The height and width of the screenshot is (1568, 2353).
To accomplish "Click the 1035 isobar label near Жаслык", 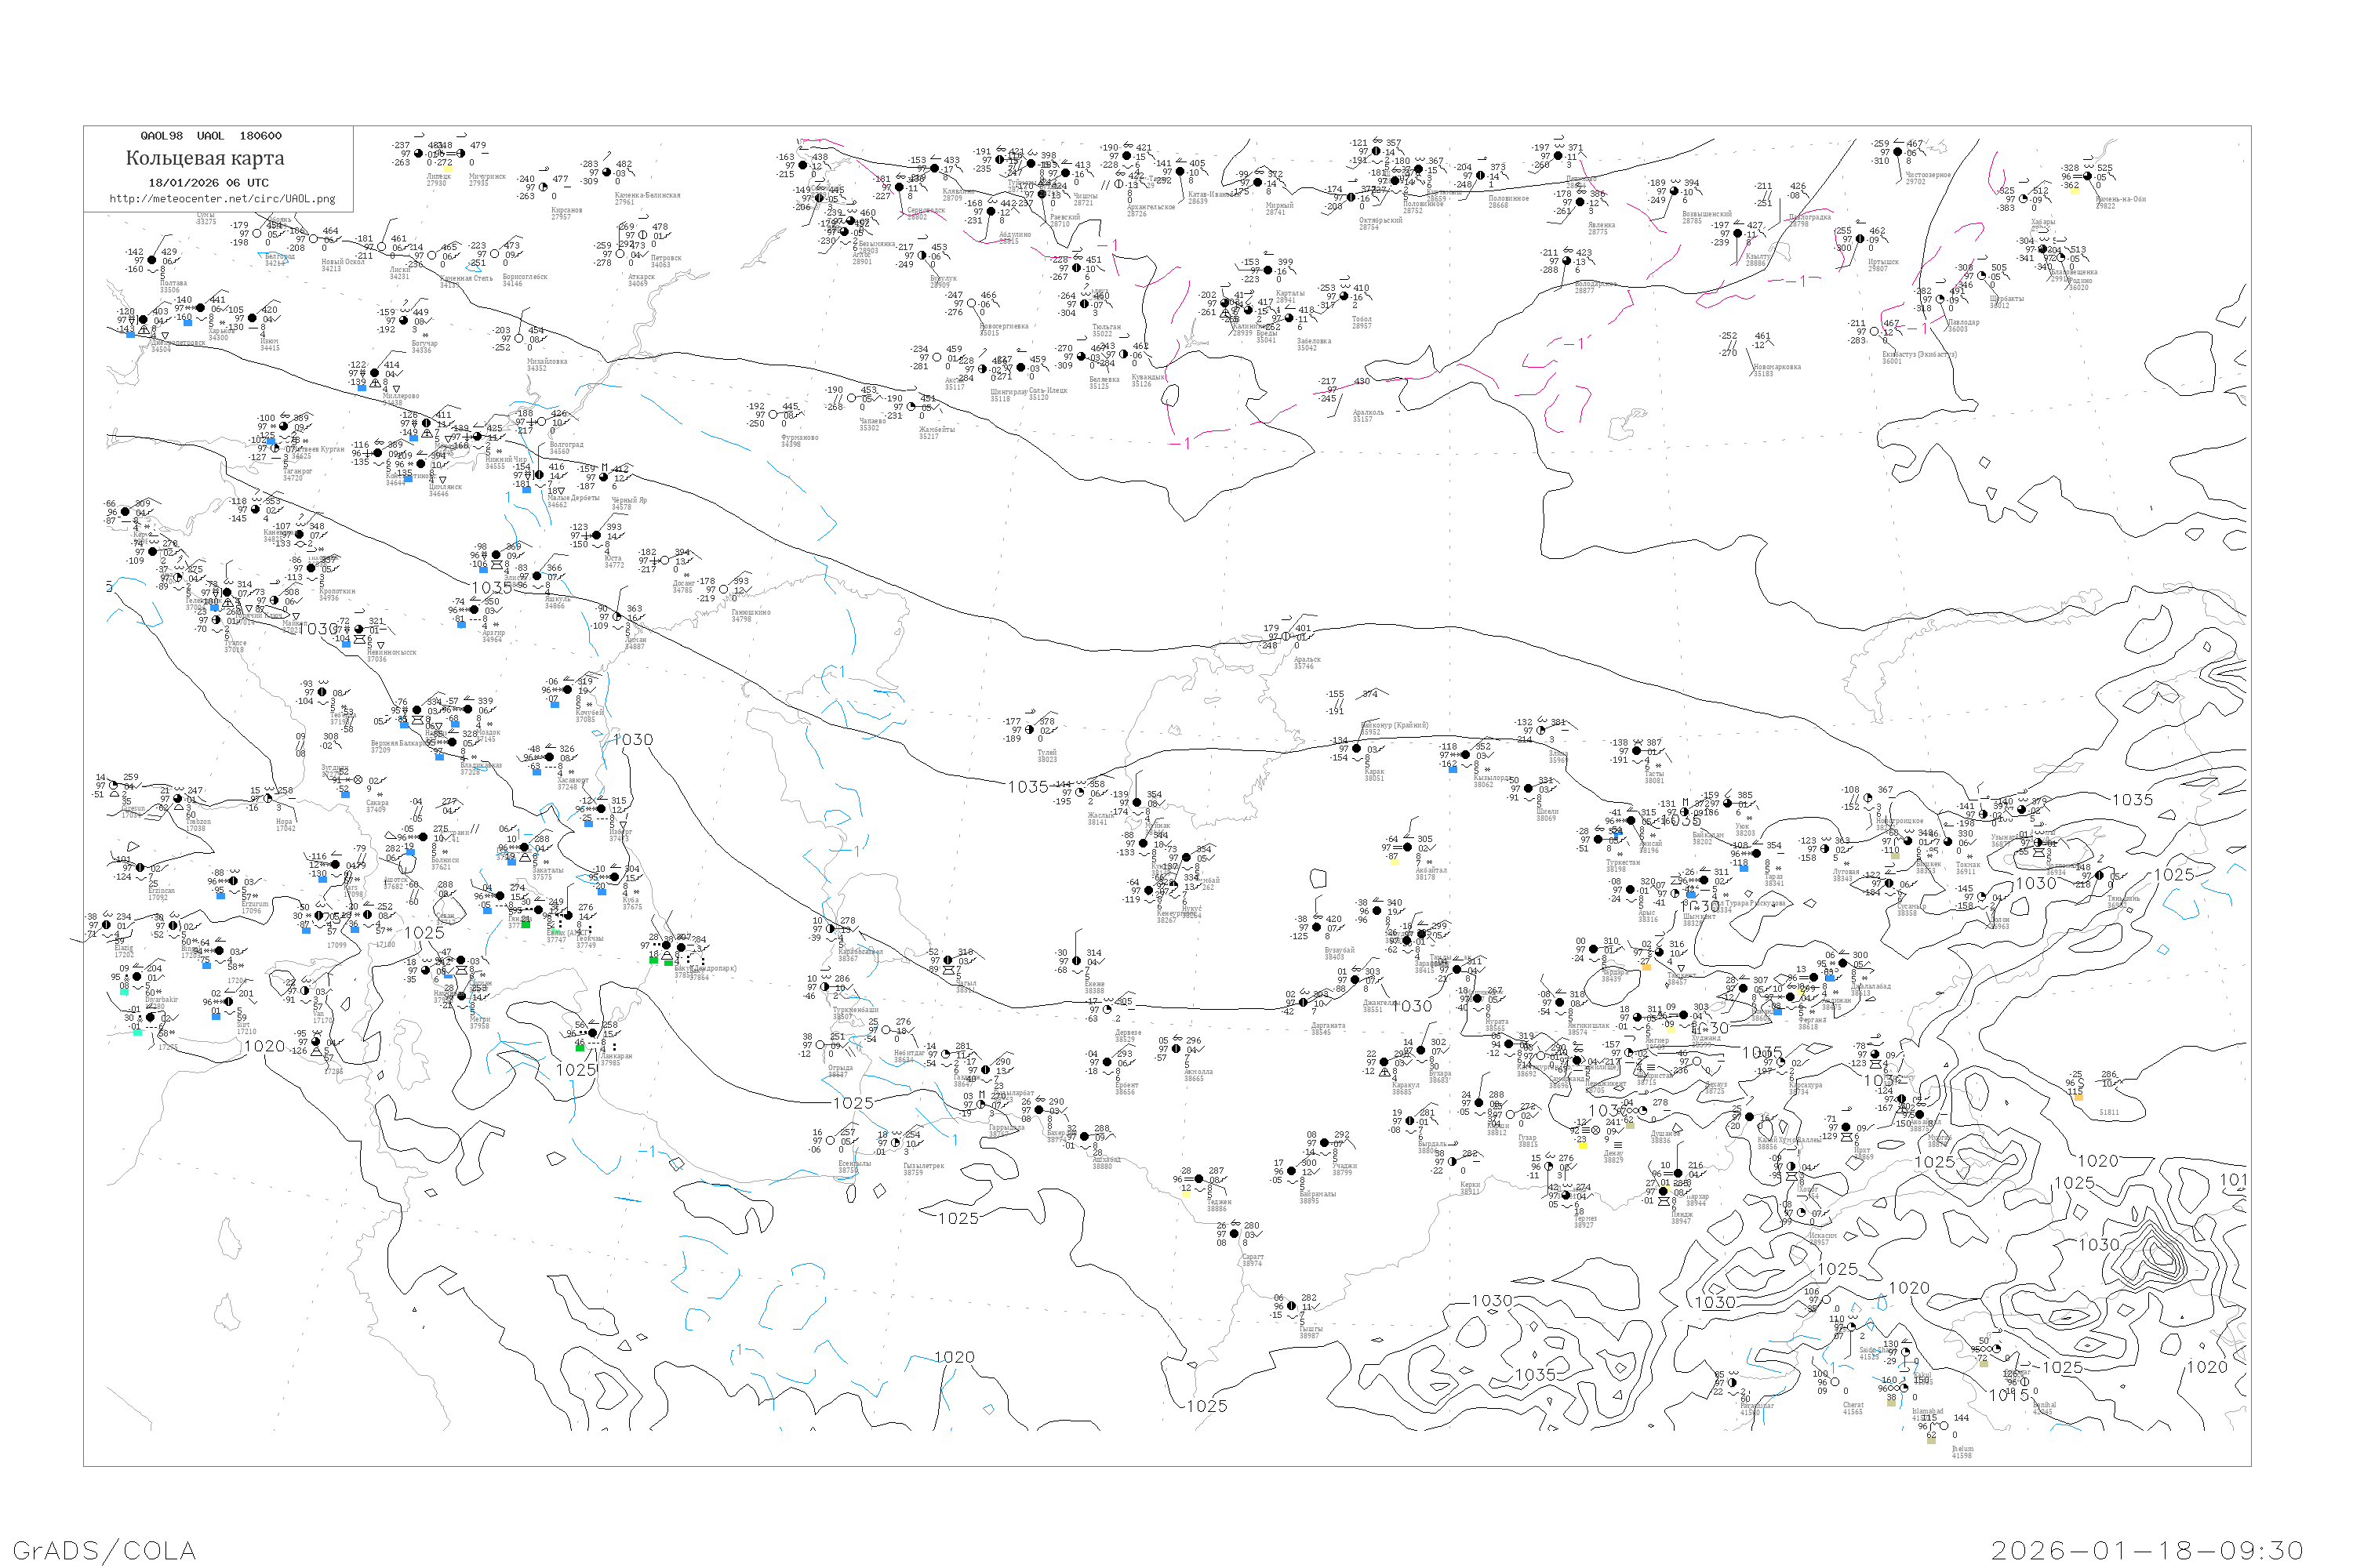I will 1028,787.
